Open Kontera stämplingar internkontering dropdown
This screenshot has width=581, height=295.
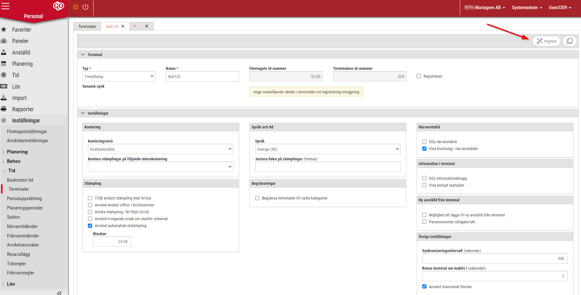coord(161,167)
